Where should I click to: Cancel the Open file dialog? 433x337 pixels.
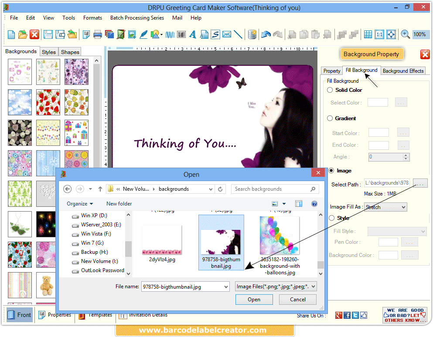pos(297,300)
